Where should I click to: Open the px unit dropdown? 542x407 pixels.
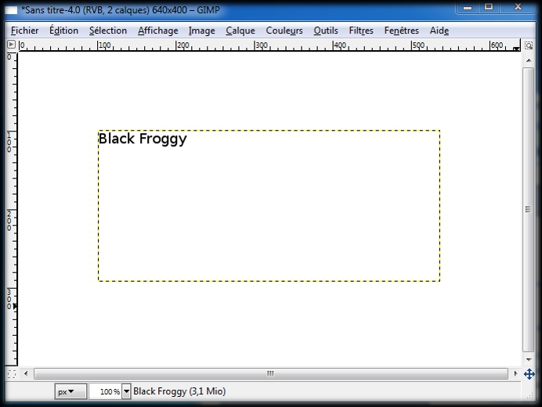coord(70,391)
